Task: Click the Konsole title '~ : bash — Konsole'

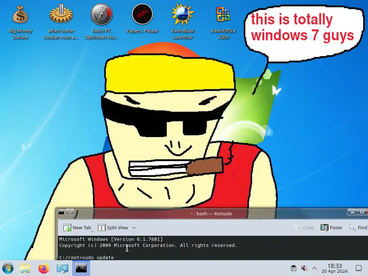Action: (211, 213)
